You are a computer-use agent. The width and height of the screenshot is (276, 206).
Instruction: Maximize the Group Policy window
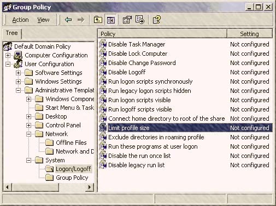pos(259,7)
